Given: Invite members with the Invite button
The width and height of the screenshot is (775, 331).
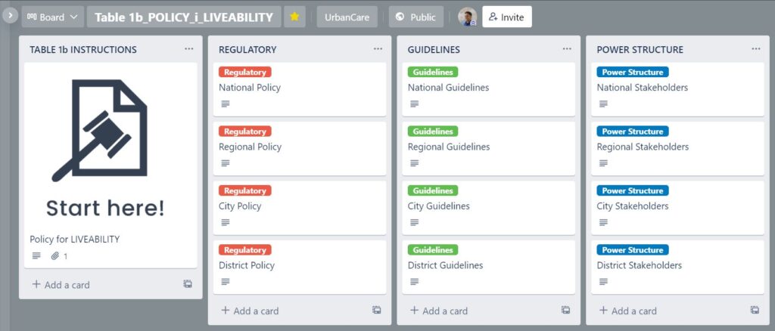Looking at the screenshot, I should pyautogui.click(x=506, y=17).
